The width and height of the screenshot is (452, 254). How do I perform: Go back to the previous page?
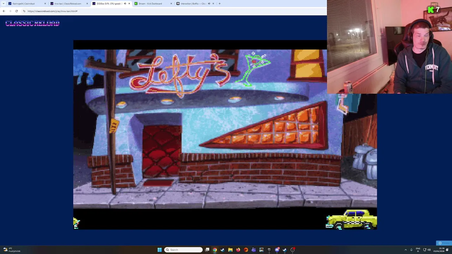4,11
